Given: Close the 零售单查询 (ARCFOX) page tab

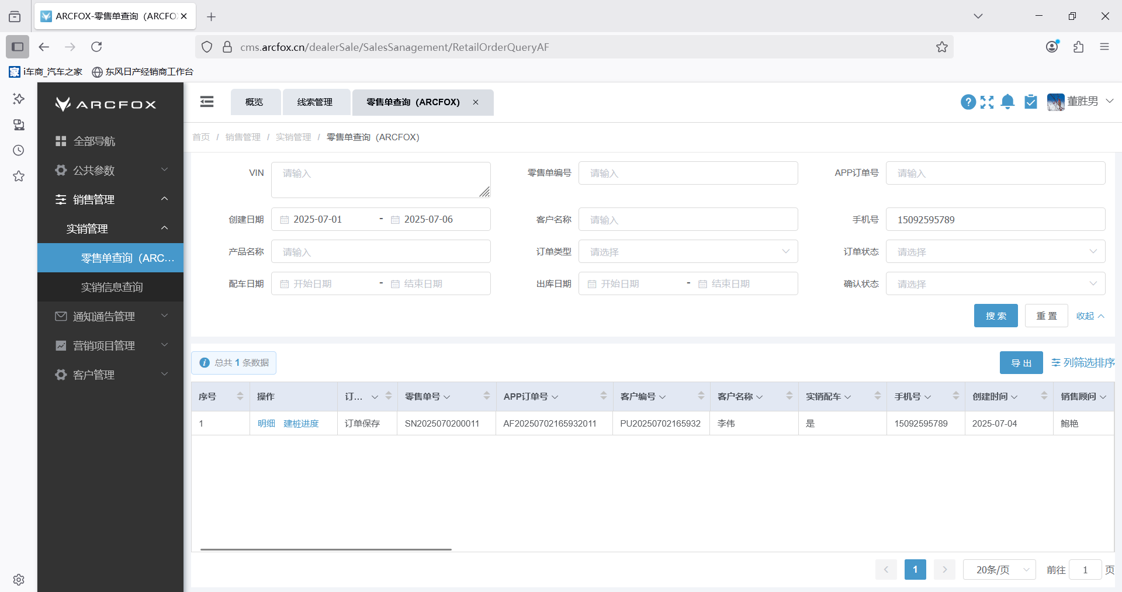Looking at the screenshot, I should coord(476,102).
